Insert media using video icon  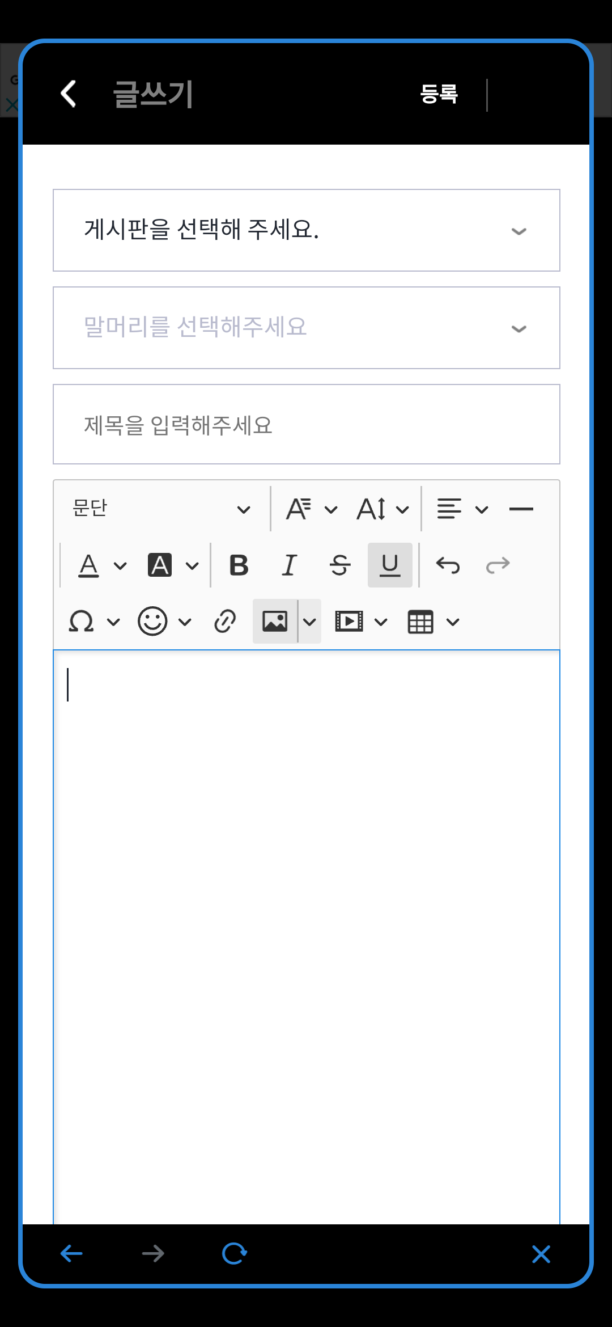point(361,621)
